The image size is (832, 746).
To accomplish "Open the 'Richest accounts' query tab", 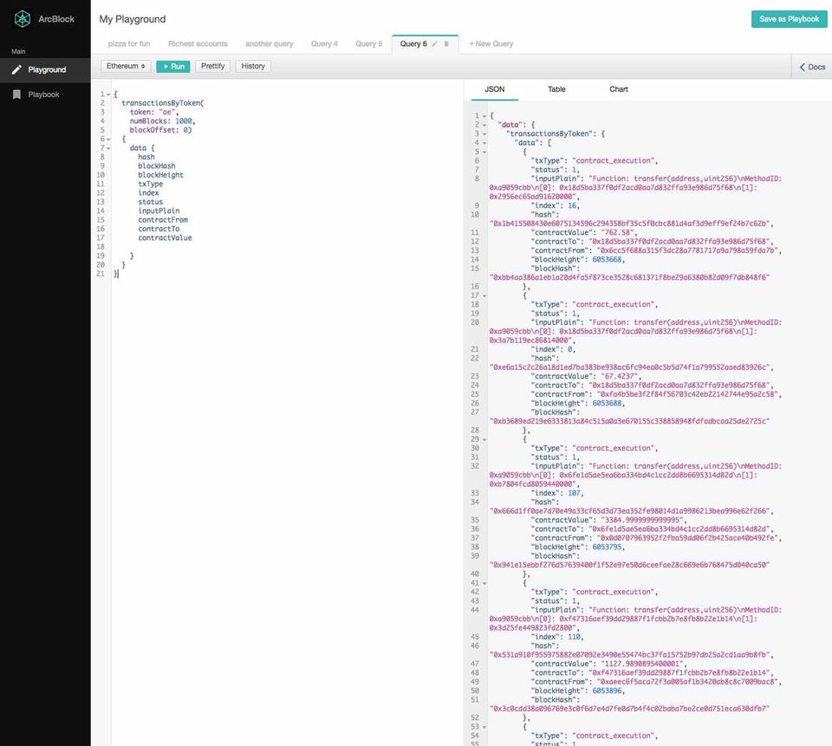I will coord(198,43).
